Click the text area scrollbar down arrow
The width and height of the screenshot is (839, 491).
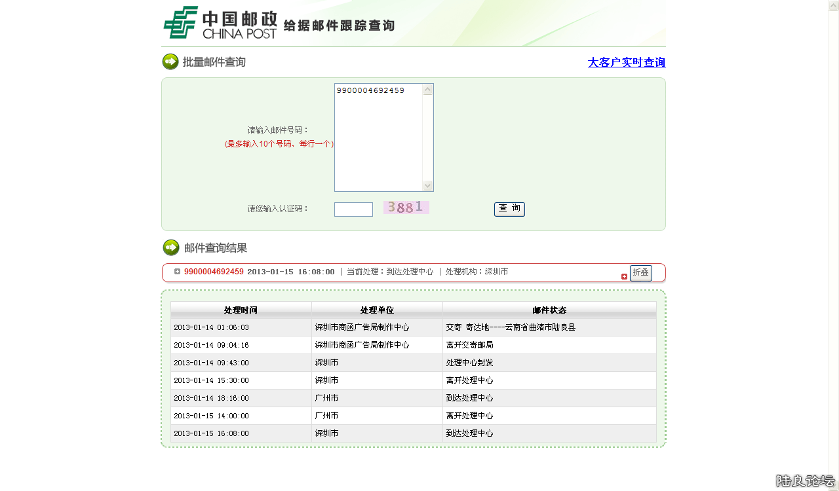click(428, 185)
